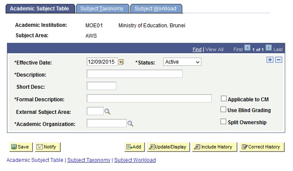This screenshot has width=293, height=171.
Task: Switch to the Subject Taxonomy tab
Action: pyautogui.click(x=102, y=9)
